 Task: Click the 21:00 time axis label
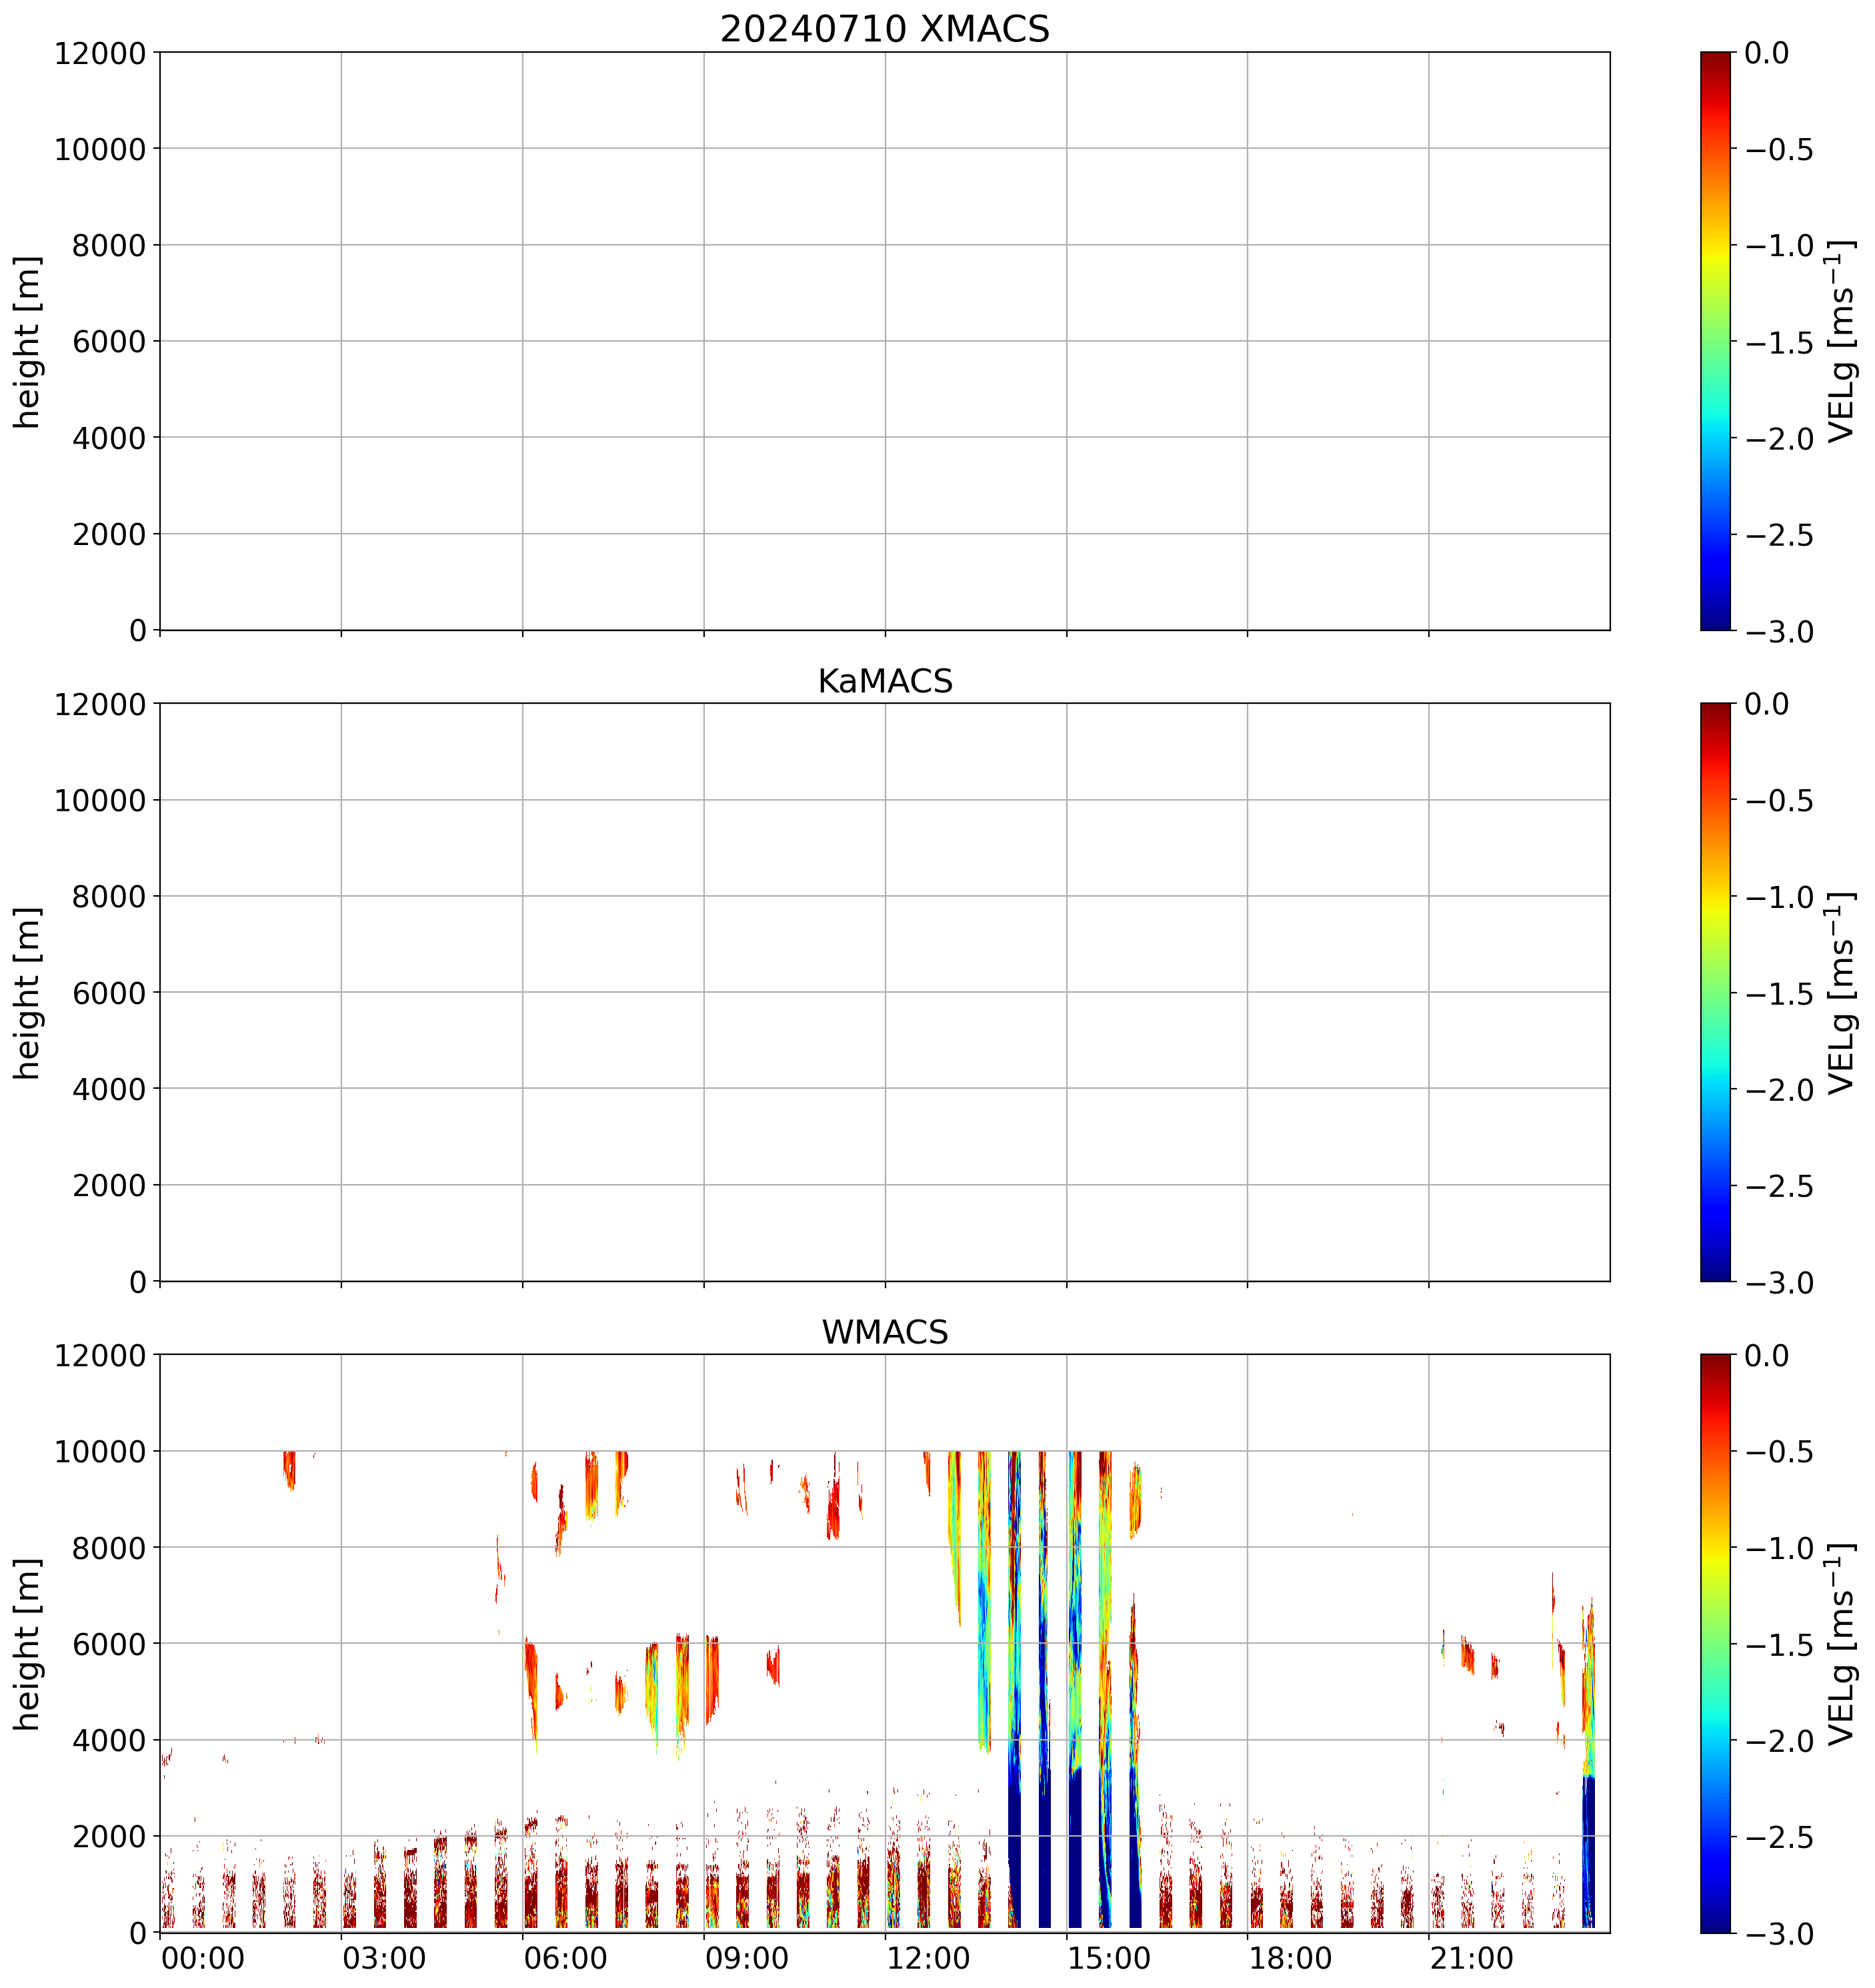click(1472, 1958)
